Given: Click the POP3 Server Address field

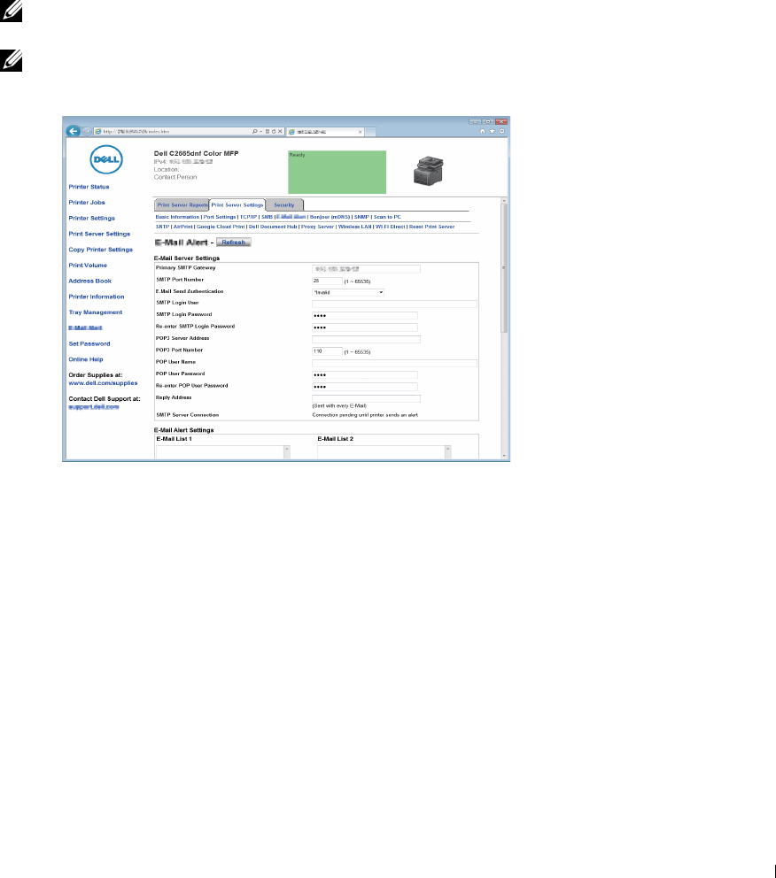Looking at the screenshot, I should click(366, 339).
